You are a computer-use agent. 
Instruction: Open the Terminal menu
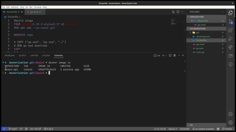tap(38, 7)
